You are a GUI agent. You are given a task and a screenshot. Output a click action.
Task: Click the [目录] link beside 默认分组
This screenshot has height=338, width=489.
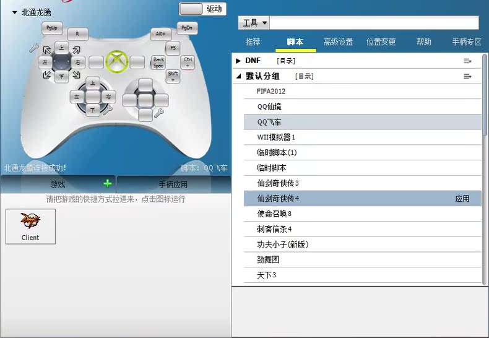[305, 76]
